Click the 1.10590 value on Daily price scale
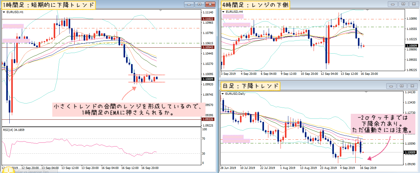This screenshot has width=420, height=173. pos(410,144)
